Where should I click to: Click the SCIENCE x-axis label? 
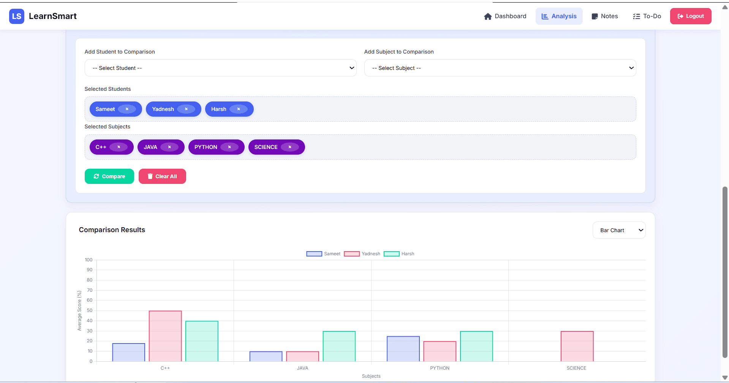coord(577,368)
